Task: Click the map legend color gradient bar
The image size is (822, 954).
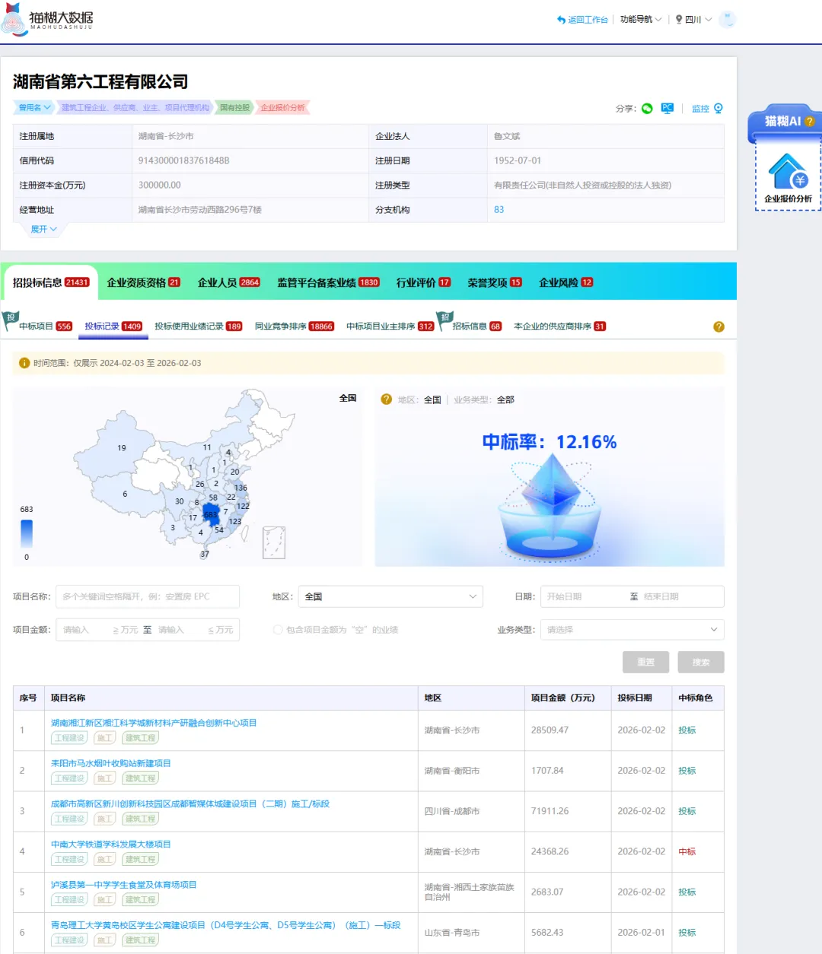Action: pyautogui.click(x=27, y=533)
